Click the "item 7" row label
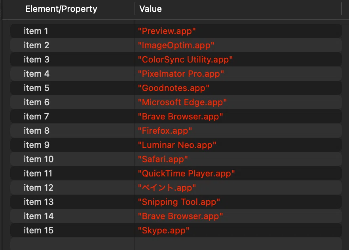The width and height of the screenshot is (349, 250). pos(36,116)
